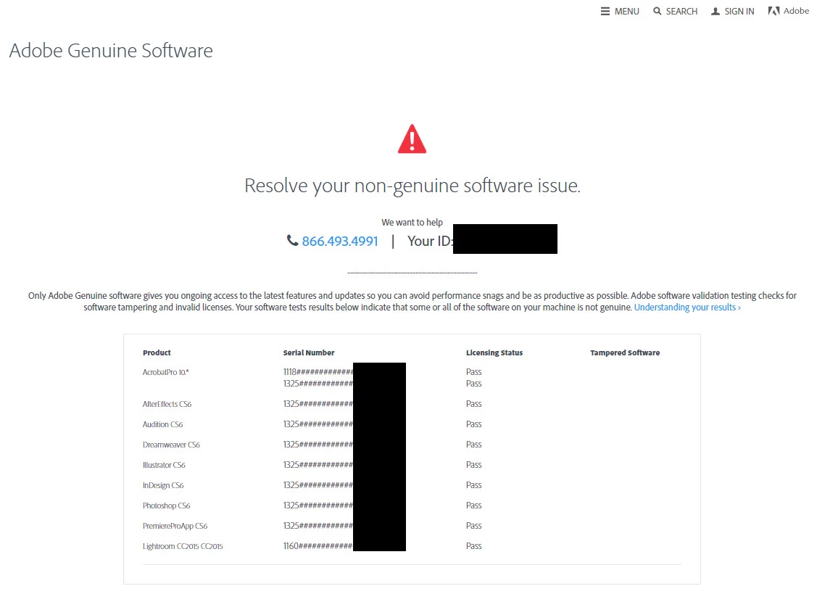This screenshot has width=817, height=594.
Task: Click the Product column header
Action: click(x=157, y=352)
